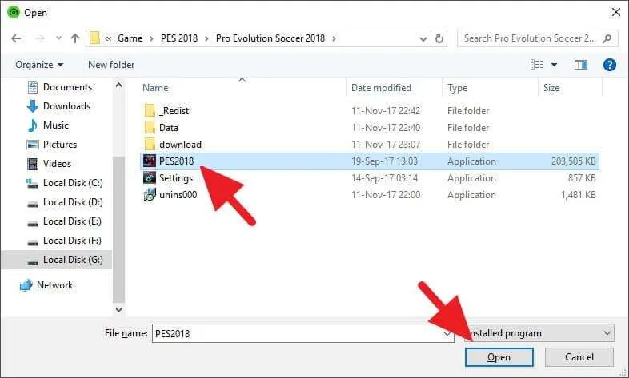Screen dimensions: 629x378
Task: Sort by the Type column header
Action: (x=457, y=88)
